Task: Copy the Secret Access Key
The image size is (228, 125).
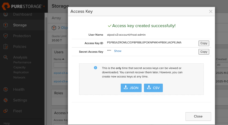Action: click(204, 52)
